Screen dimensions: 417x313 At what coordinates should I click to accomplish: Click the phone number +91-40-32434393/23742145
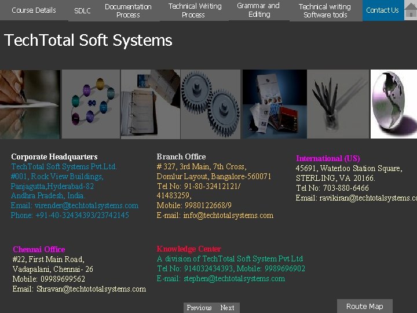(82, 215)
